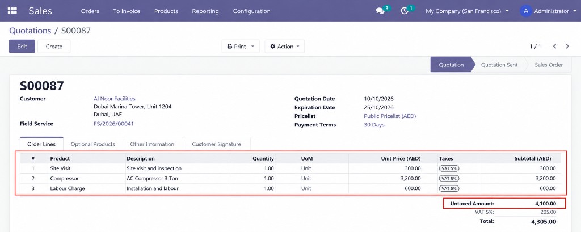
Task: Open field service link FS/2026/00041
Action: [113, 124]
